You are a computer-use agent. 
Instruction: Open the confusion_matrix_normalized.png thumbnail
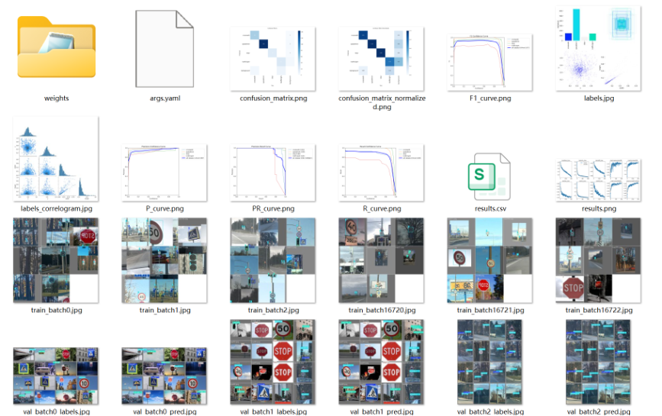pos(381,59)
